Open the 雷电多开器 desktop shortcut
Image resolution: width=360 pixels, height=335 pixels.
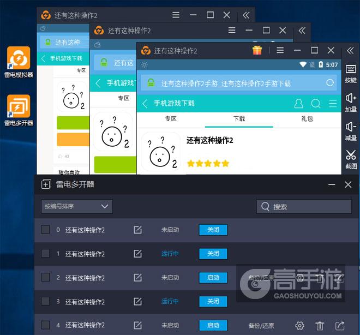point(19,110)
